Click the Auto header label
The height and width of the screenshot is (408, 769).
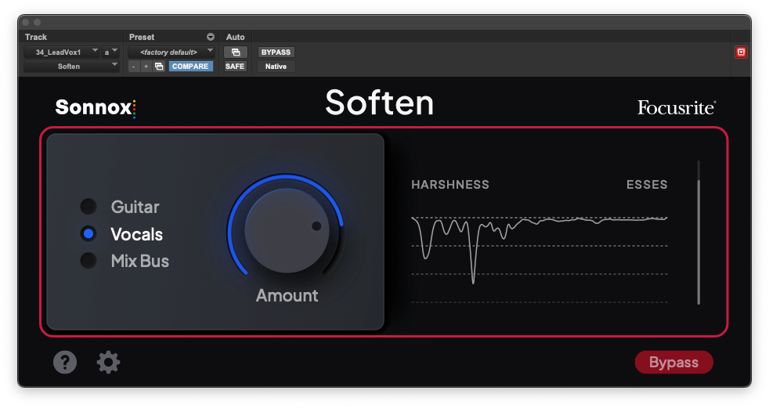pos(236,37)
